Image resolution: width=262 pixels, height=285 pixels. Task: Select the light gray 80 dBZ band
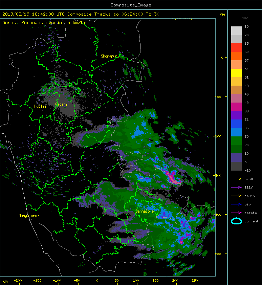pos(236,30)
